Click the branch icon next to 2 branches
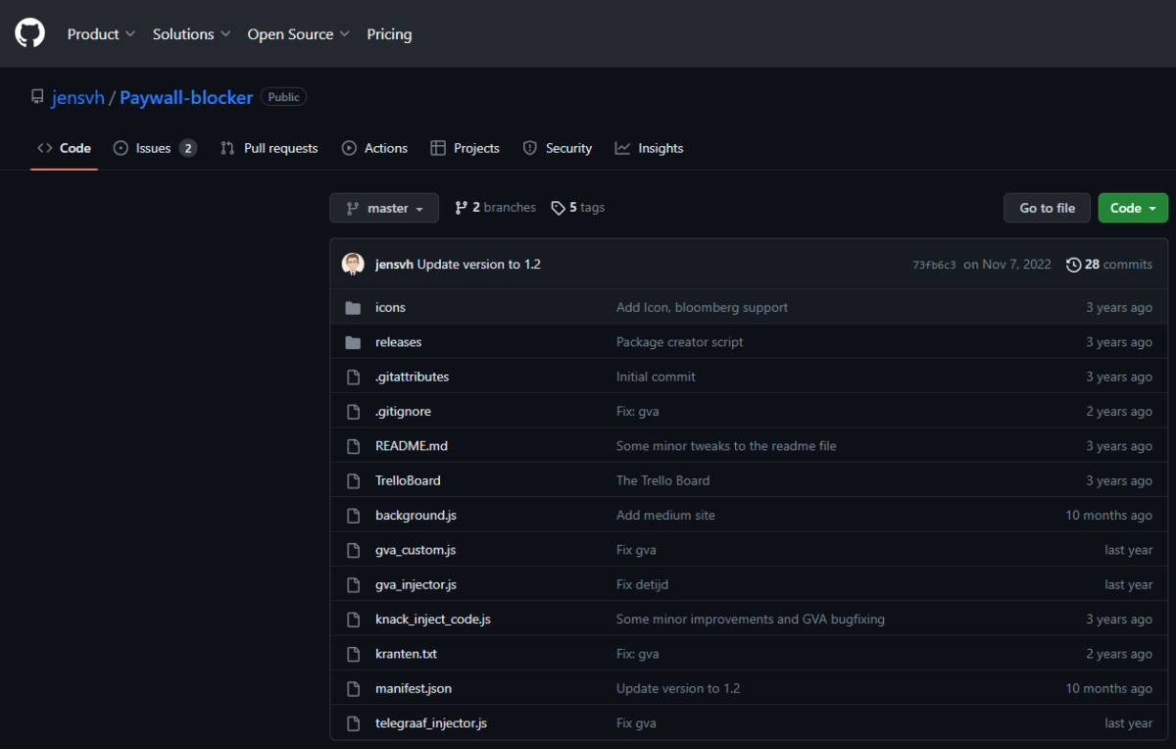The width and height of the screenshot is (1176, 749). (461, 208)
